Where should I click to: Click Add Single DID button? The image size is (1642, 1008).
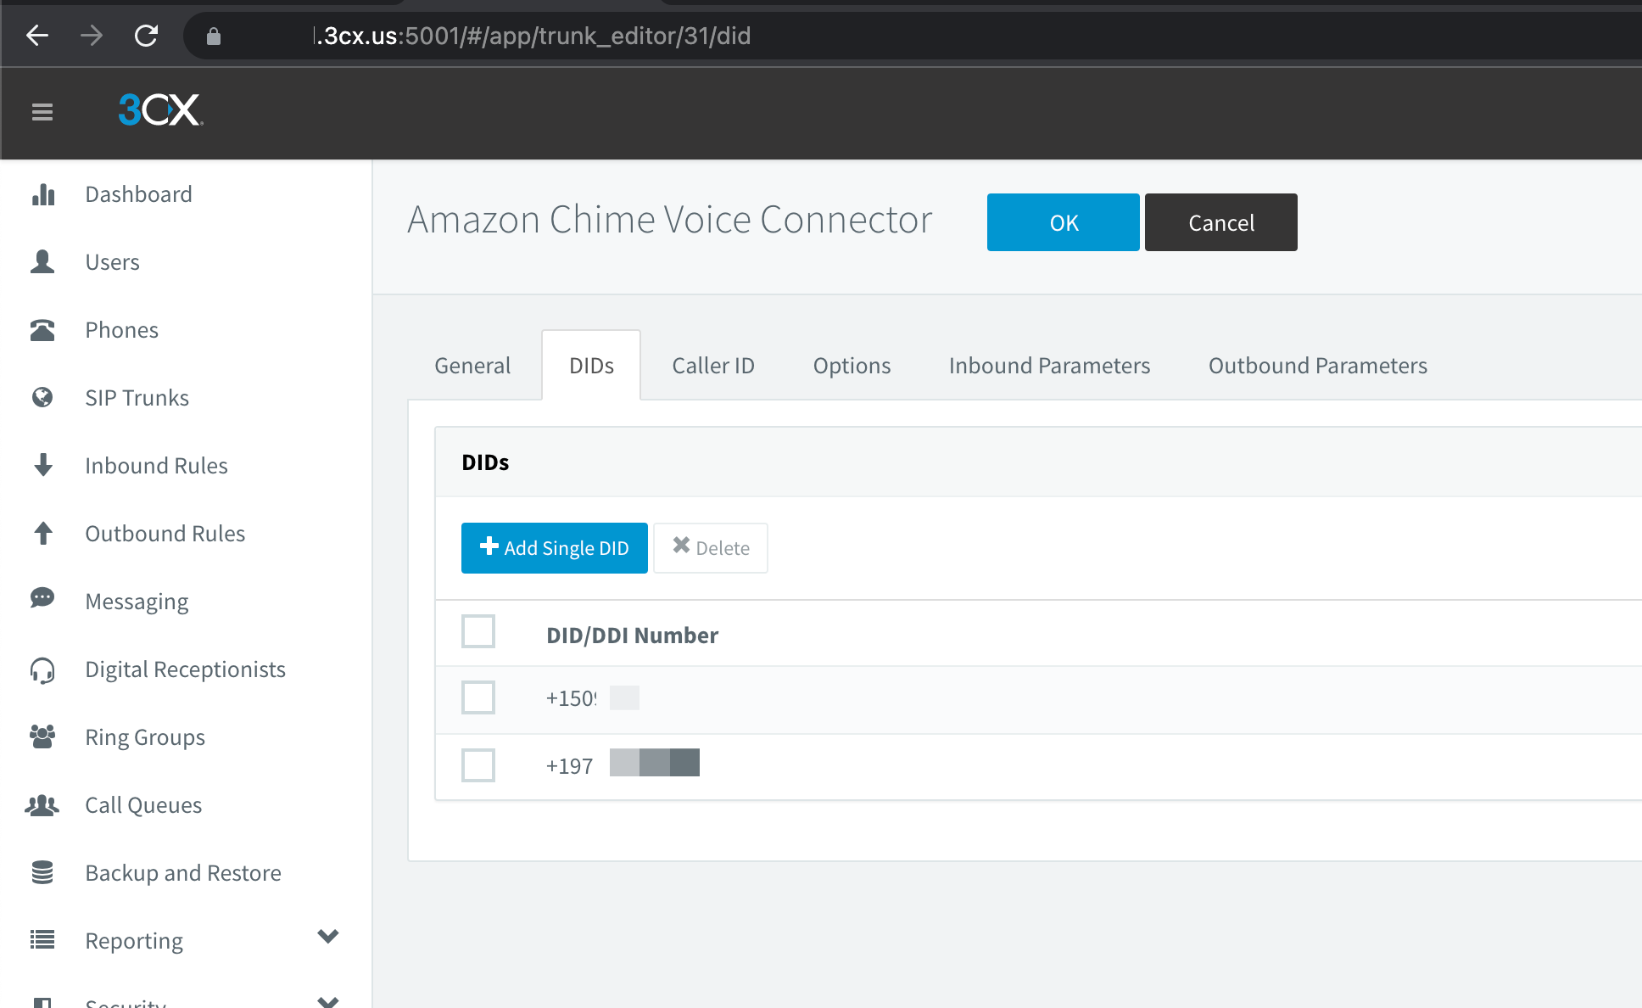coord(555,548)
